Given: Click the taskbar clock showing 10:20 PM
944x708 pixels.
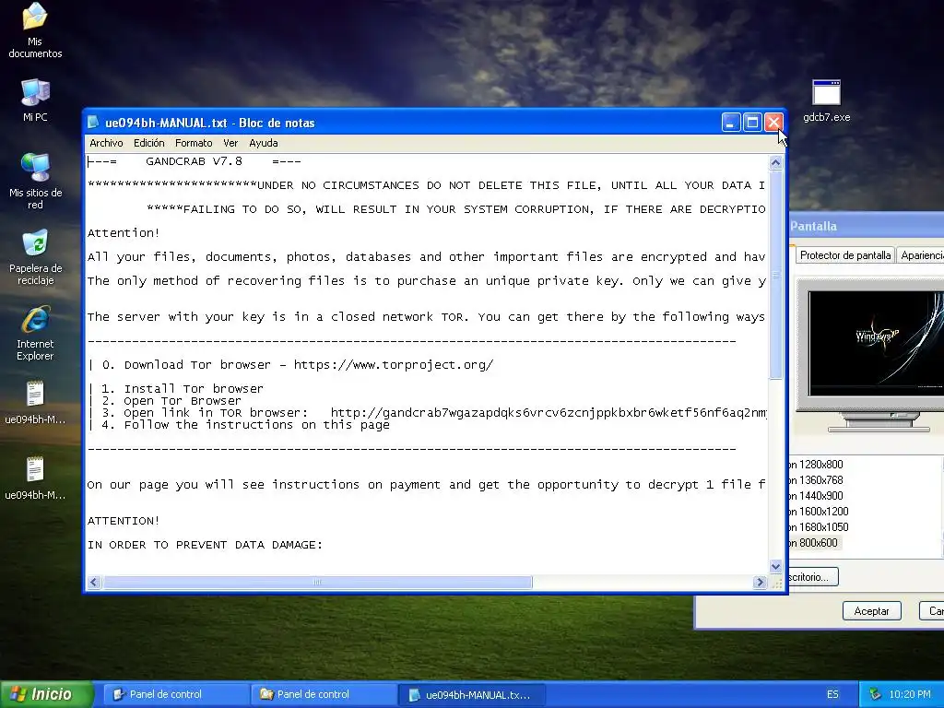Looking at the screenshot, I should 910,694.
